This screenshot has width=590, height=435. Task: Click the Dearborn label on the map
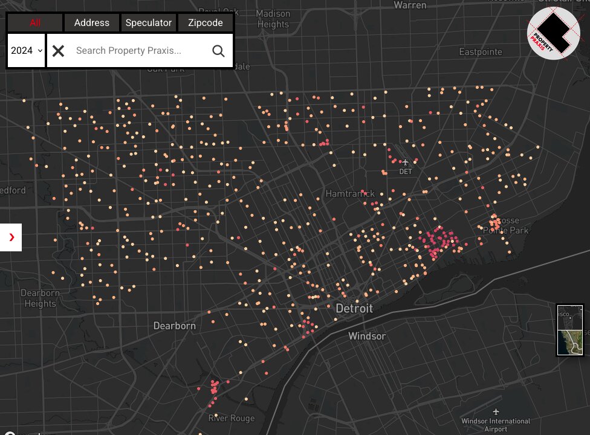pyautogui.click(x=174, y=326)
